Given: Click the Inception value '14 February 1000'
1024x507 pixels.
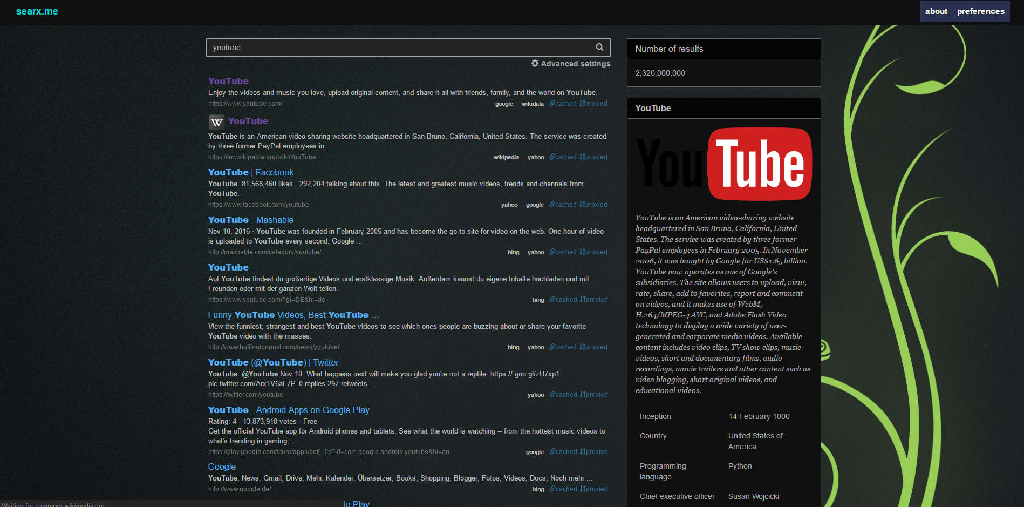Looking at the screenshot, I should pos(759,416).
